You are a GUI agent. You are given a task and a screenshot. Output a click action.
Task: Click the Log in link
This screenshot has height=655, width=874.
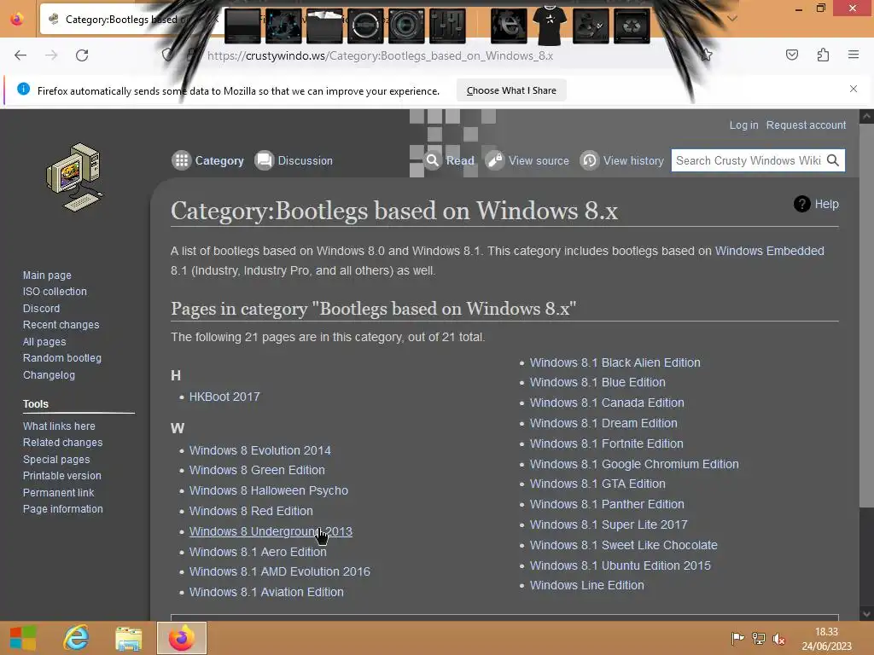[x=743, y=125]
